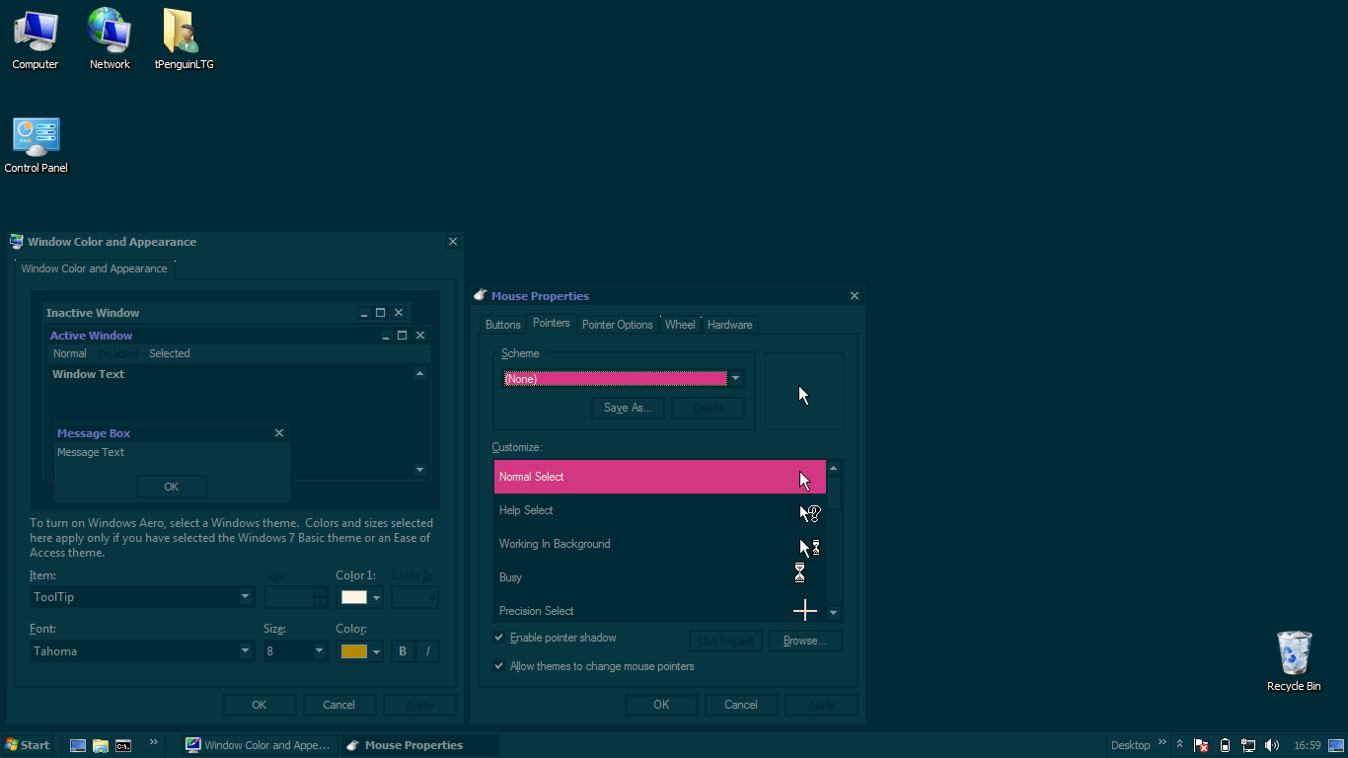
Task: Switch to the Pointer Options tab
Action: pos(617,325)
